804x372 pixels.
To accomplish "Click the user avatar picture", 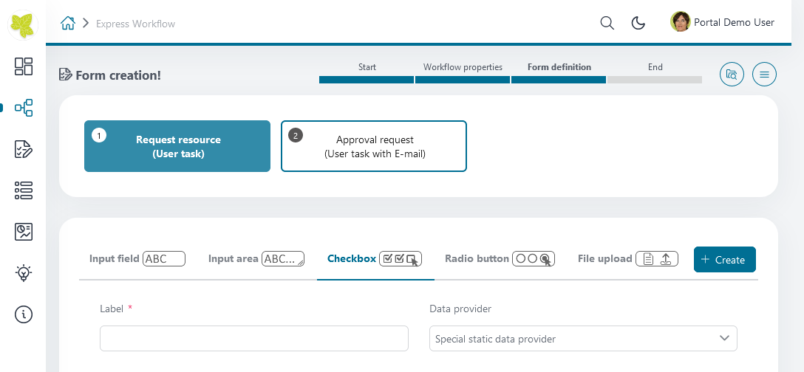I will click(x=680, y=22).
